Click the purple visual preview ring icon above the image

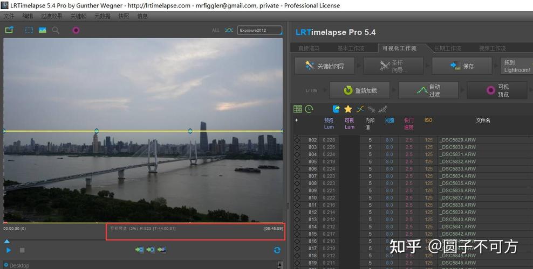point(76,30)
